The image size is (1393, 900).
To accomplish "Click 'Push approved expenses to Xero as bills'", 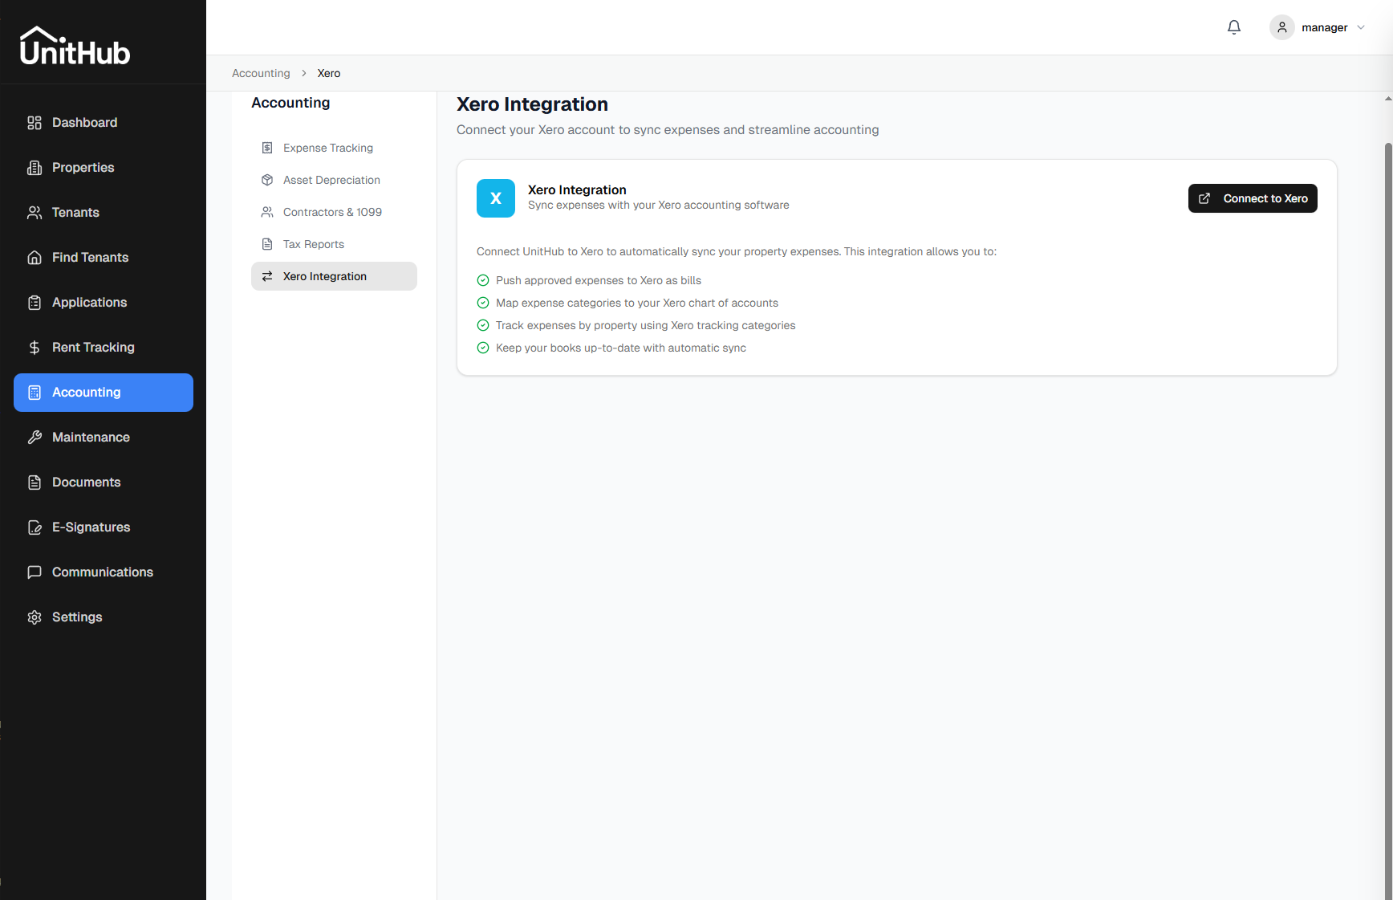I will point(599,280).
